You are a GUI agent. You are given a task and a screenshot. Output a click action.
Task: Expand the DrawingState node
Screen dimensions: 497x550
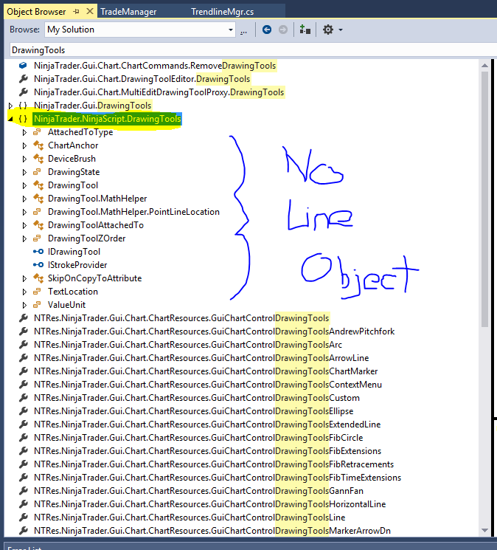click(24, 172)
